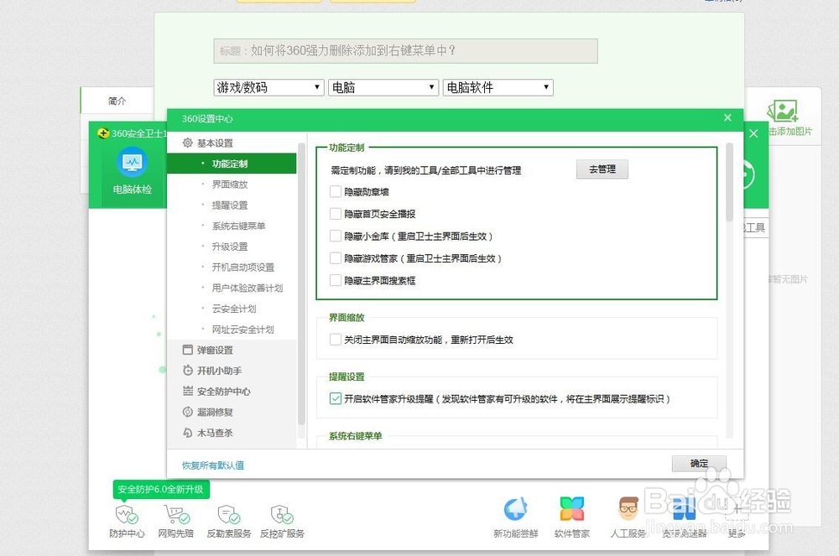Click icon beside 漏洞修复

[187, 413]
